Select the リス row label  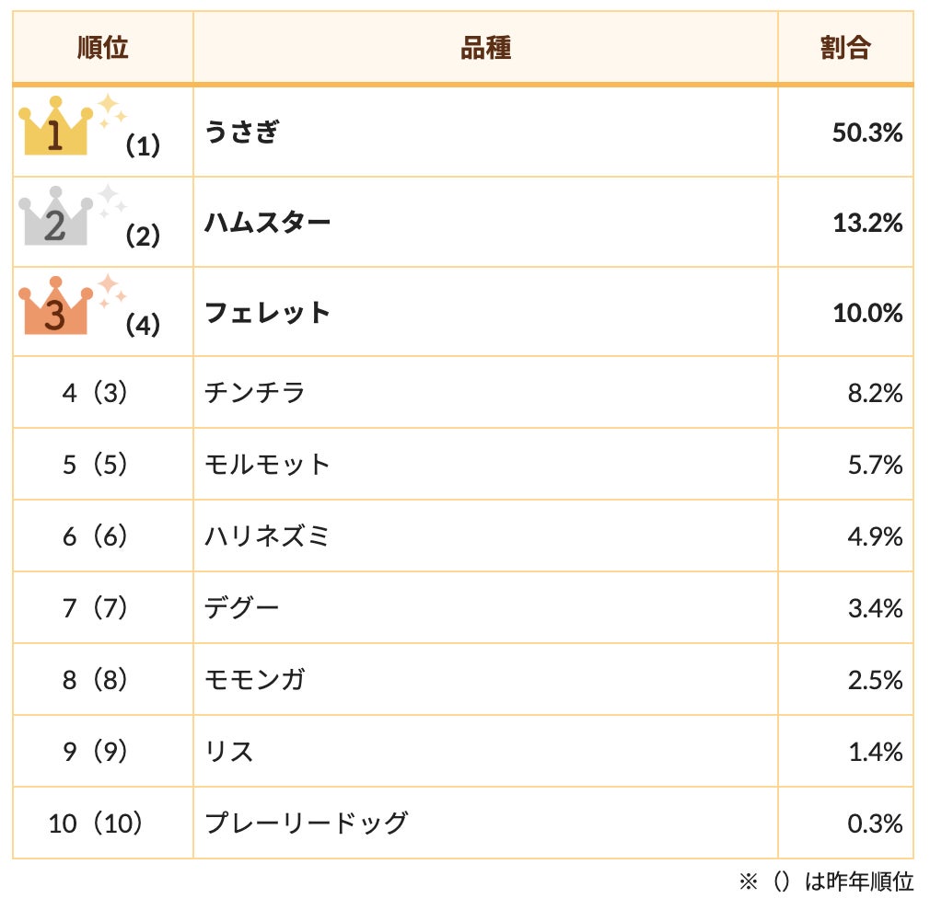pyautogui.click(x=228, y=752)
